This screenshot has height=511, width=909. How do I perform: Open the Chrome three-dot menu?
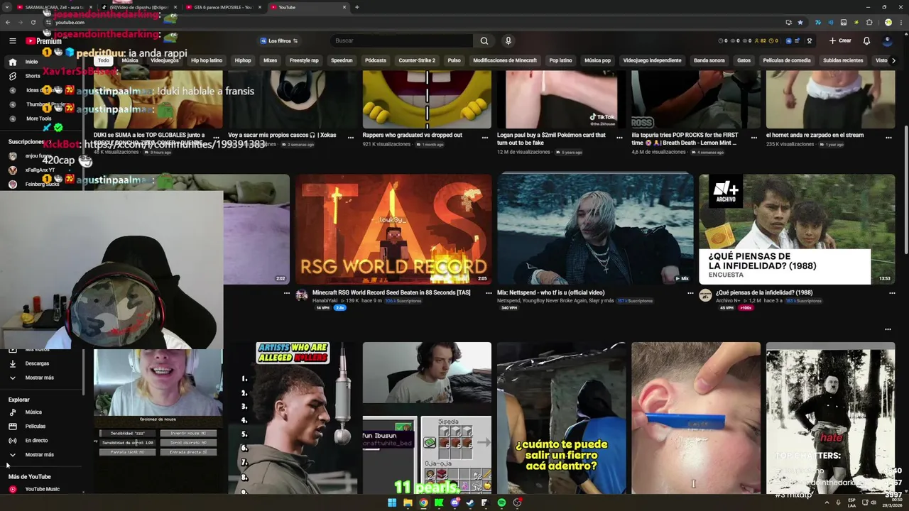coord(900,22)
